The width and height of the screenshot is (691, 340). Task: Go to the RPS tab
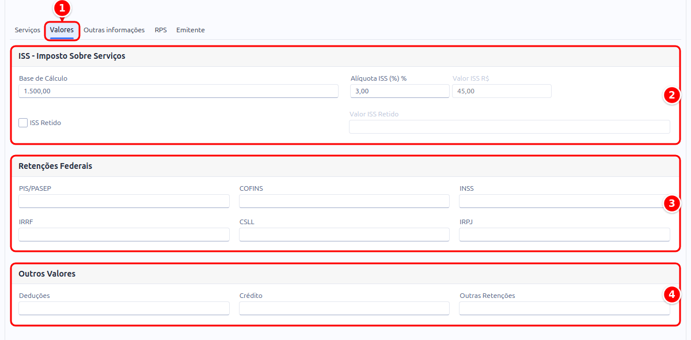(161, 30)
